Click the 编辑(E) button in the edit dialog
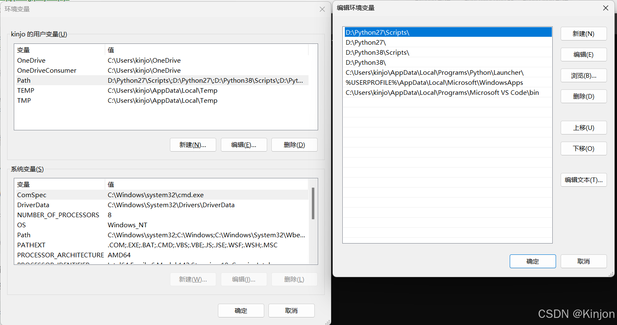The height and width of the screenshot is (325, 617). click(584, 55)
